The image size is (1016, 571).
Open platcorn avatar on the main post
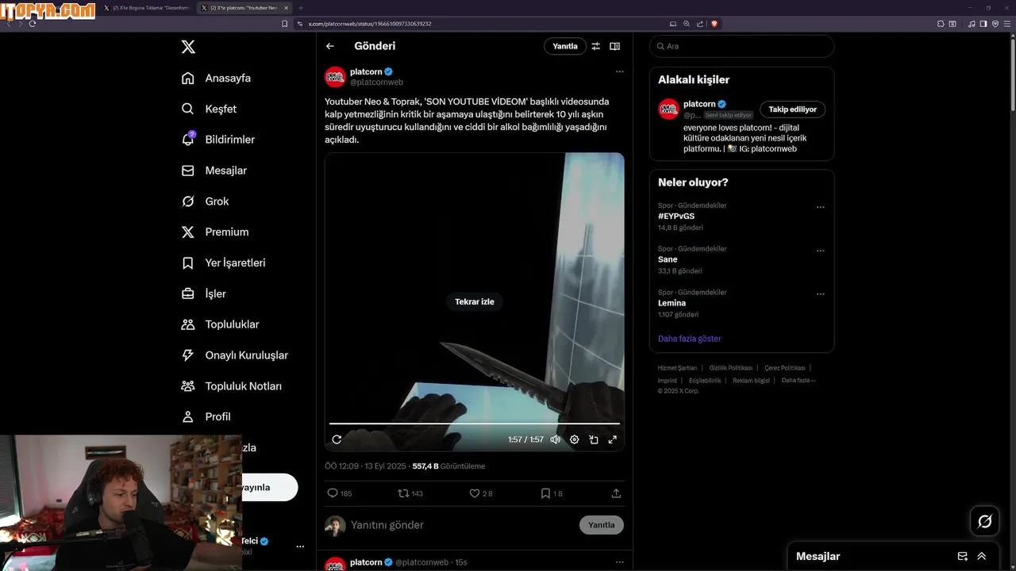(x=335, y=77)
